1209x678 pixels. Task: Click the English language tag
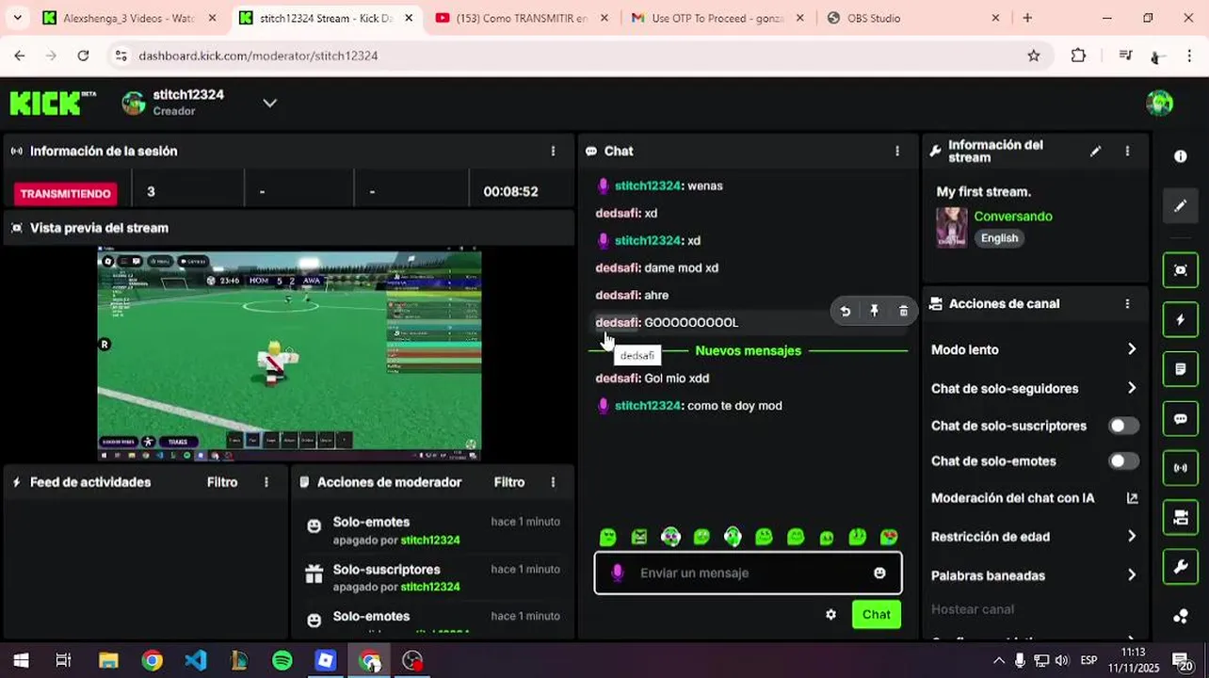point(999,238)
